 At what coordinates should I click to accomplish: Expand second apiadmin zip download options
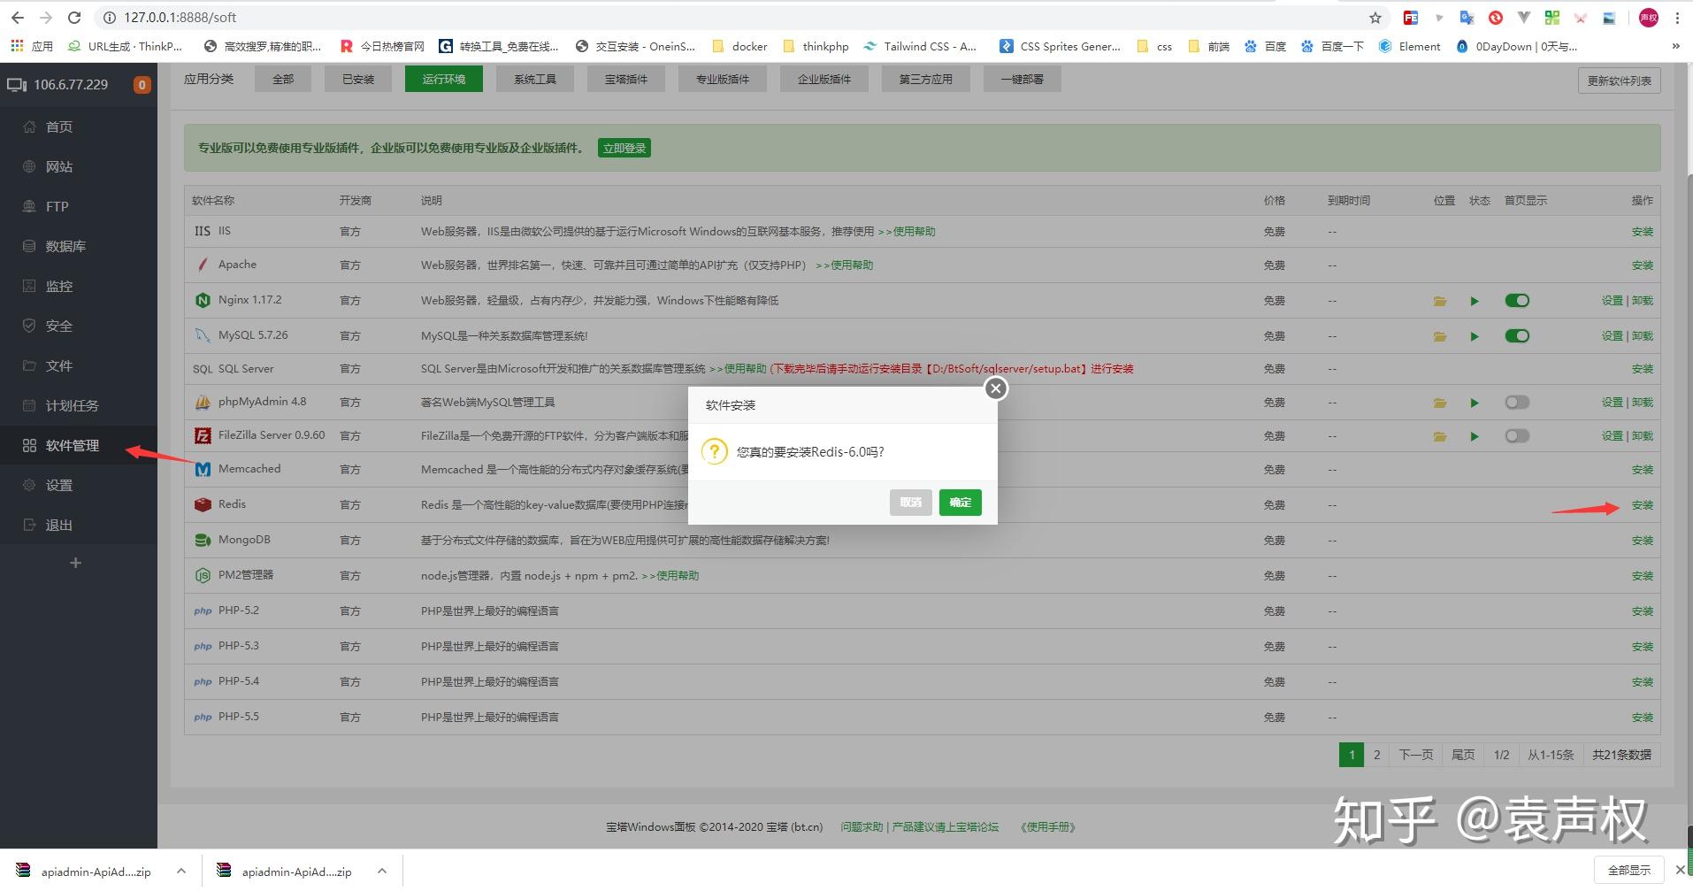(382, 871)
